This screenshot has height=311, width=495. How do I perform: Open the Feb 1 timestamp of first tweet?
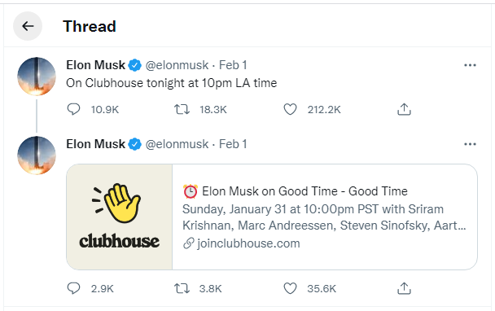[233, 65]
